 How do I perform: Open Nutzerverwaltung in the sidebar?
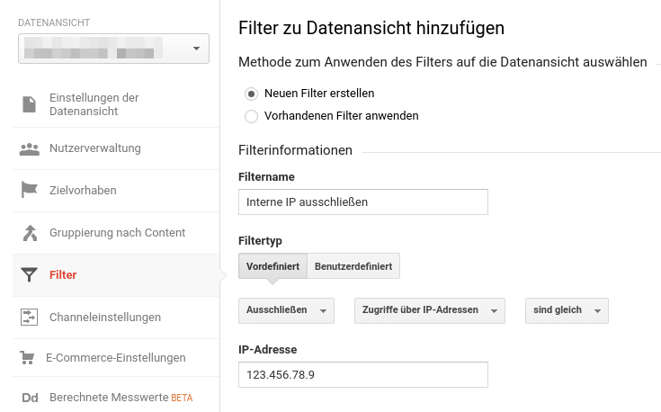tap(95, 148)
